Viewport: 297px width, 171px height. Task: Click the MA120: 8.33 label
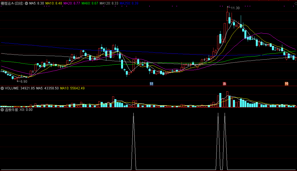(109, 3)
